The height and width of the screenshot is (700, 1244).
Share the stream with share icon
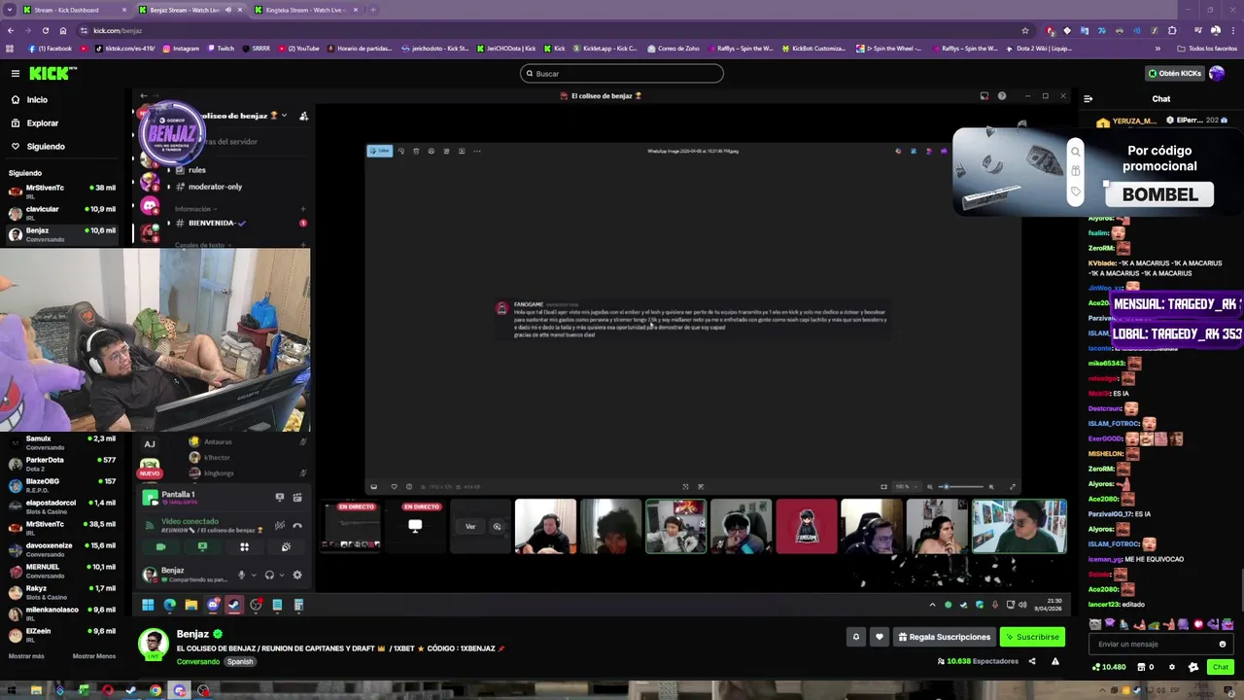coord(1032,661)
